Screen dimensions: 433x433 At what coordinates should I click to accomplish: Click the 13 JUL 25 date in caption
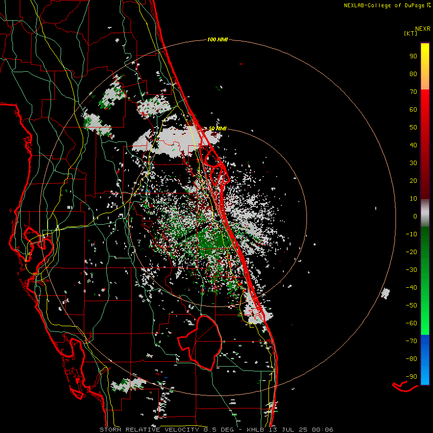click(x=287, y=430)
